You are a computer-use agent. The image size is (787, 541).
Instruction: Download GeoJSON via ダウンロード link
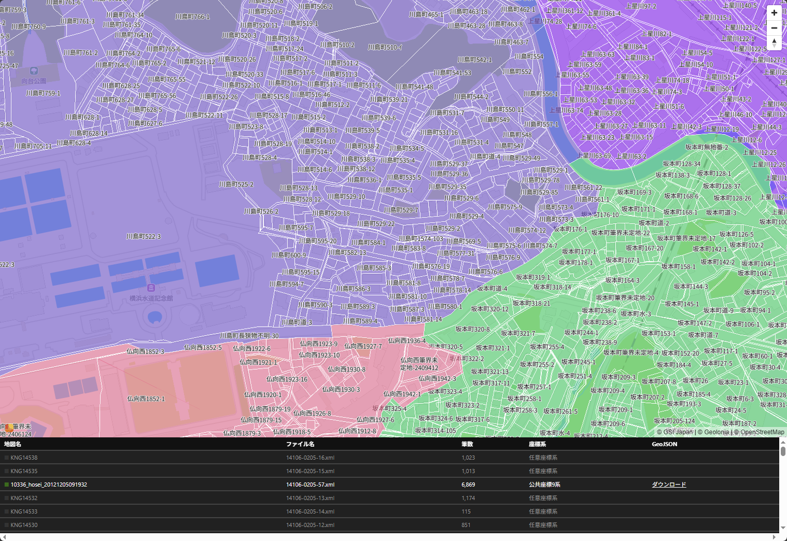668,485
